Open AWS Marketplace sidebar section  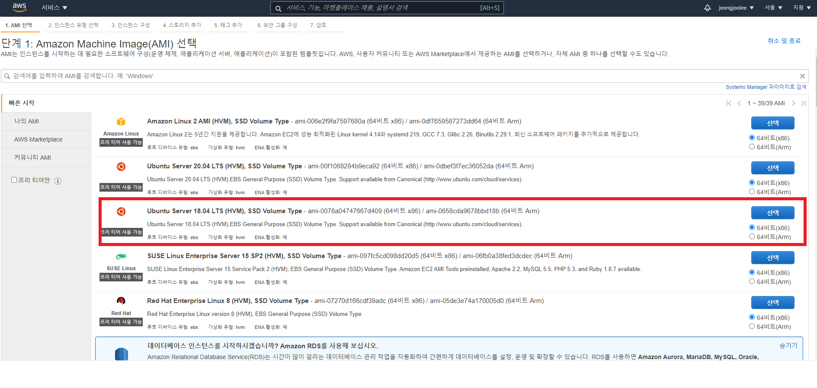(x=46, y=139)
